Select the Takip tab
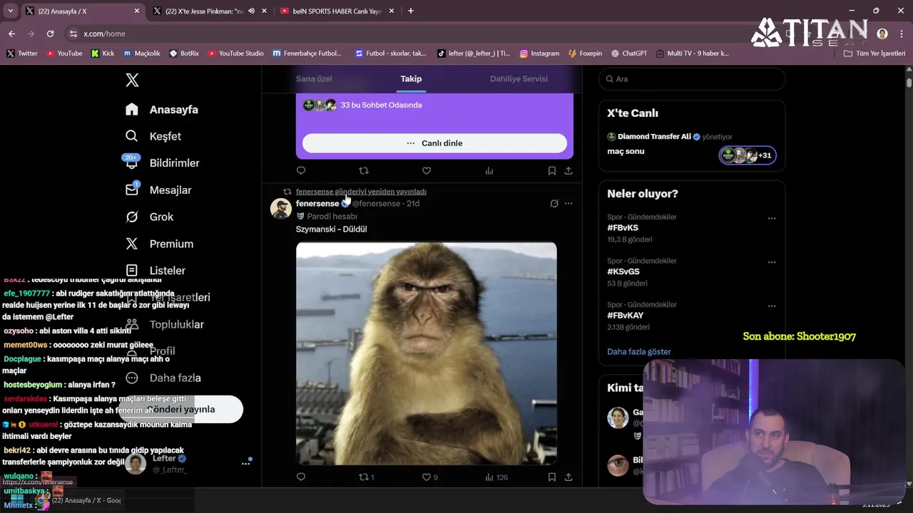913x513 pixels. (x=411, y=79)
